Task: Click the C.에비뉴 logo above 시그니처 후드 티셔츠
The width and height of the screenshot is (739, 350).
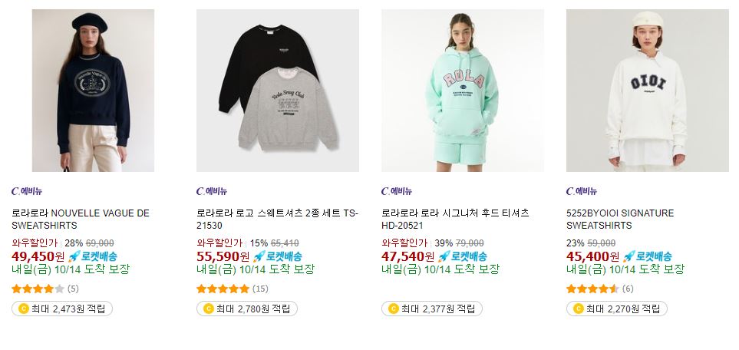Action: pos(397,191)
